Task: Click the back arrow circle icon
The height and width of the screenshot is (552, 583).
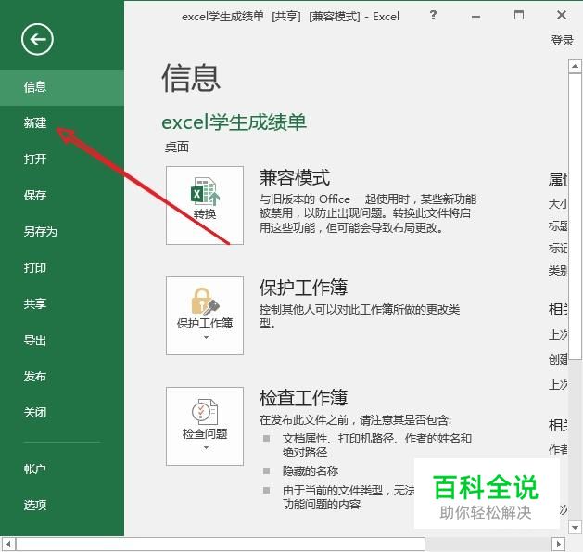Action: tap(37, 39)
